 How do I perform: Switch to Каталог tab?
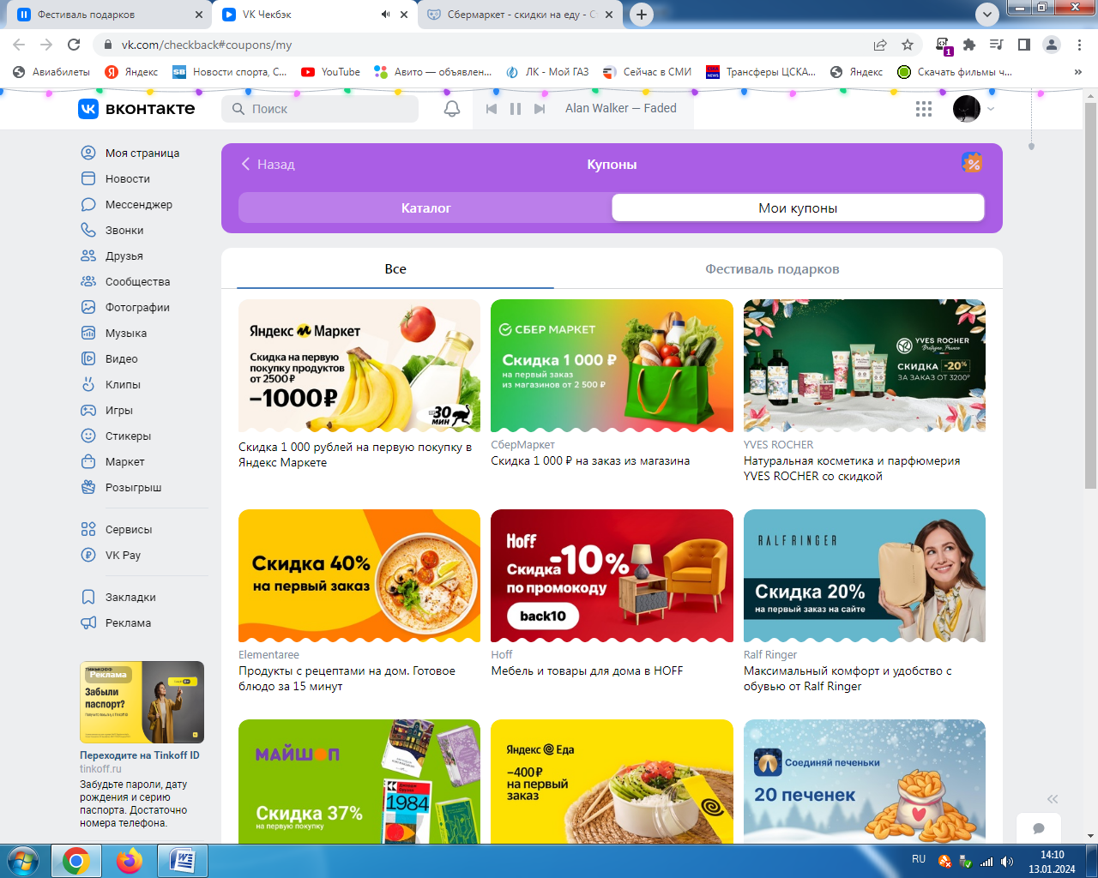(425, 207)
